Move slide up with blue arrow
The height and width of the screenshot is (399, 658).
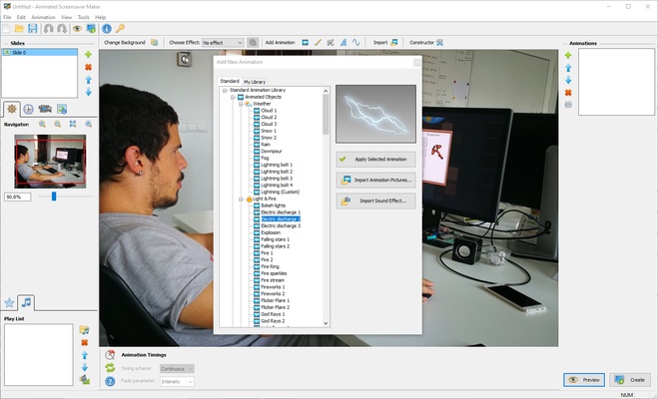pos(88,80)
